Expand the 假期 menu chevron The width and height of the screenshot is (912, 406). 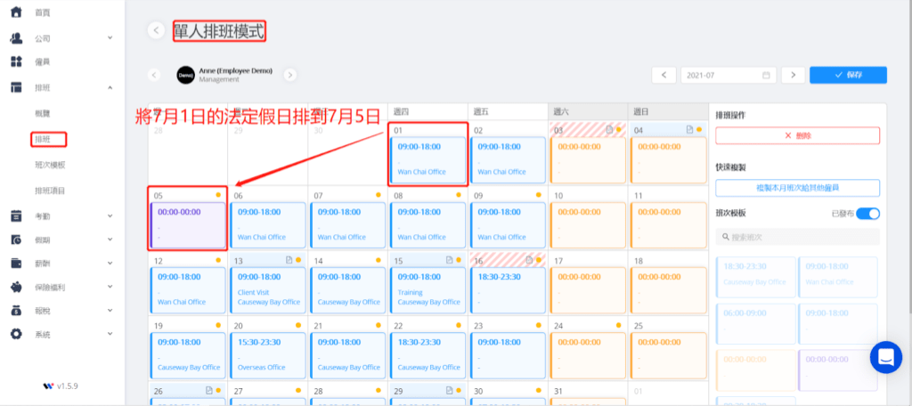point(110,240)
